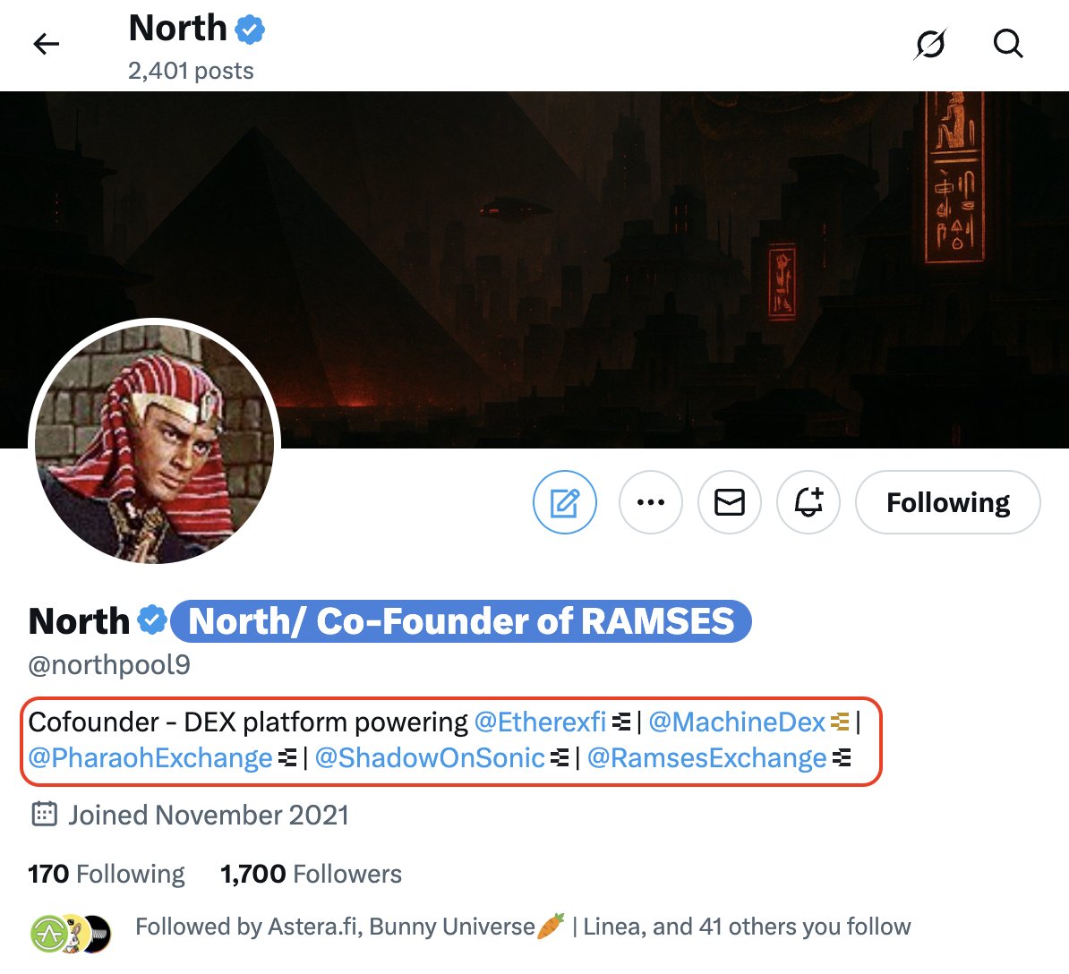Image resolution: width=1069 pixels, height=974 pixels.
Task: Click the Grok slash-circle icon in header
Action: point(930,44)
